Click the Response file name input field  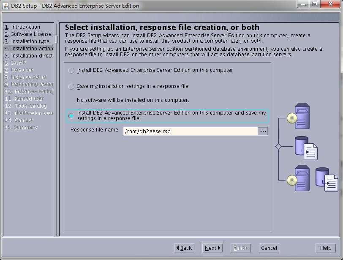coord(191,131)
